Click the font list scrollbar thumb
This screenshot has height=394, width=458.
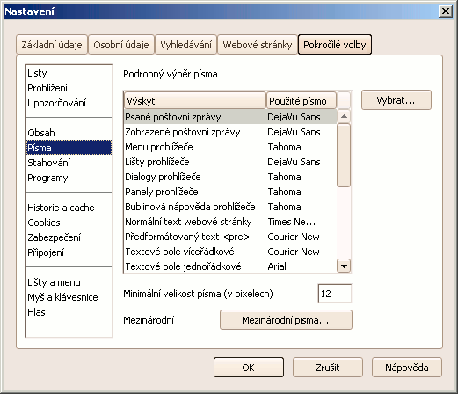pos(344,155)
